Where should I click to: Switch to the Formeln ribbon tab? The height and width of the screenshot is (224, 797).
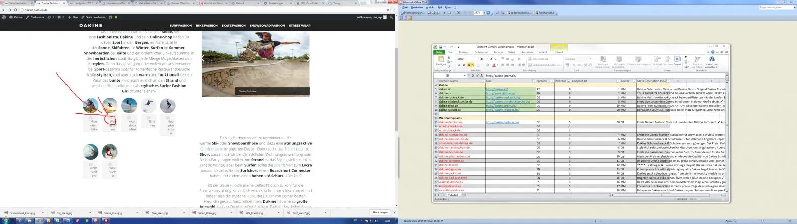click(x=498, y=52)
